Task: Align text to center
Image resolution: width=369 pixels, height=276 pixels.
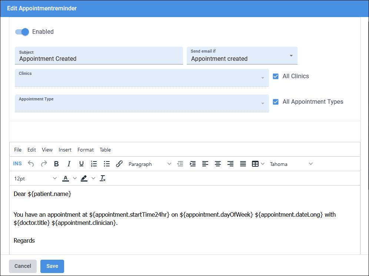Action: tap(217, 164)
